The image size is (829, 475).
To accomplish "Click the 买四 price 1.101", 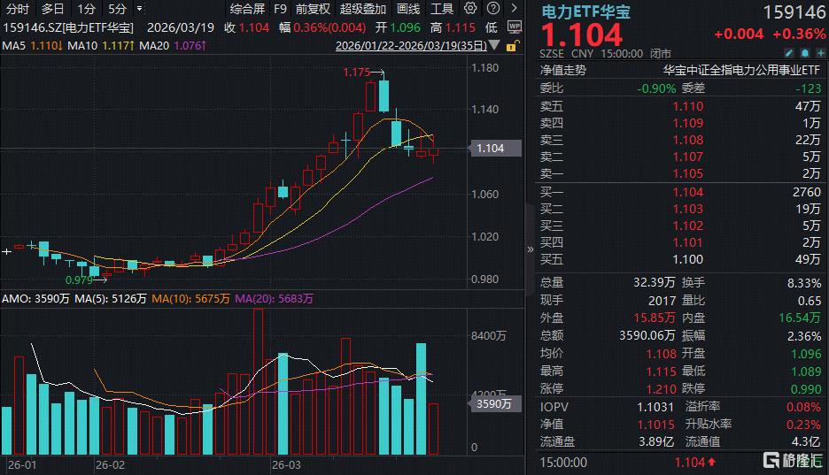I will (x=688, y=242).
